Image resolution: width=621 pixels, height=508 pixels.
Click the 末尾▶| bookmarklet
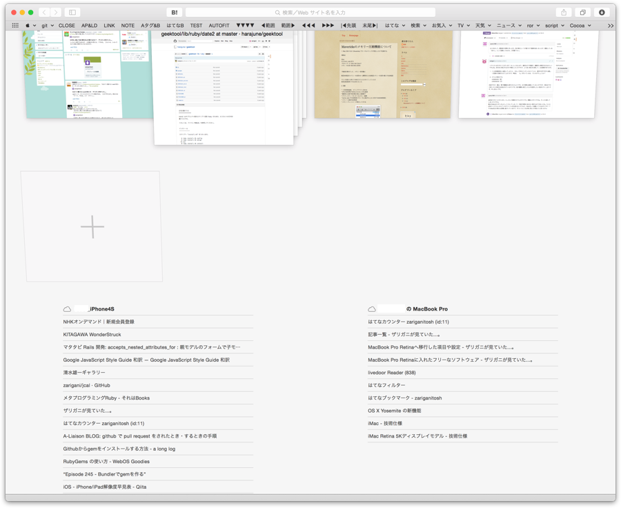coord(370,26)
